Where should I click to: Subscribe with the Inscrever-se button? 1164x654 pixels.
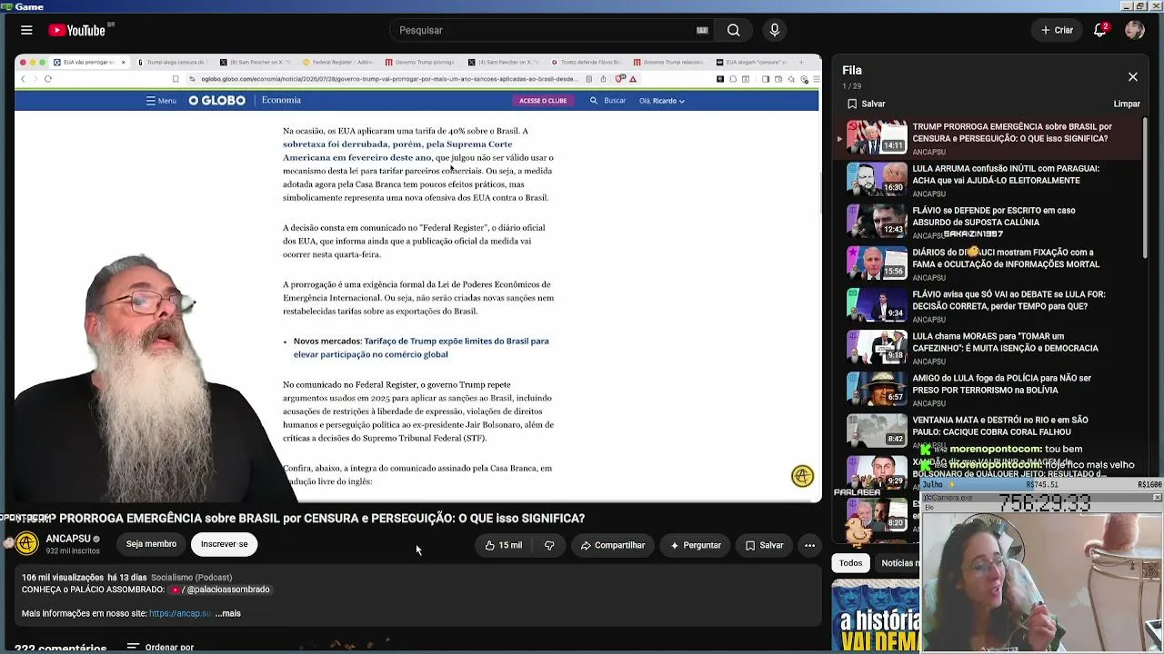point(224,544)
